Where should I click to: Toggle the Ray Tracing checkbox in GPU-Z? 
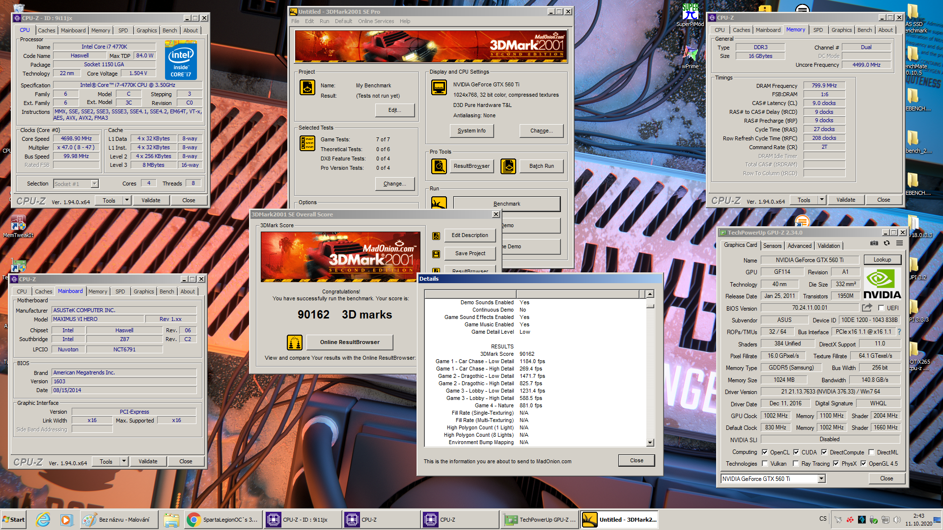click(x=796, y=464)
